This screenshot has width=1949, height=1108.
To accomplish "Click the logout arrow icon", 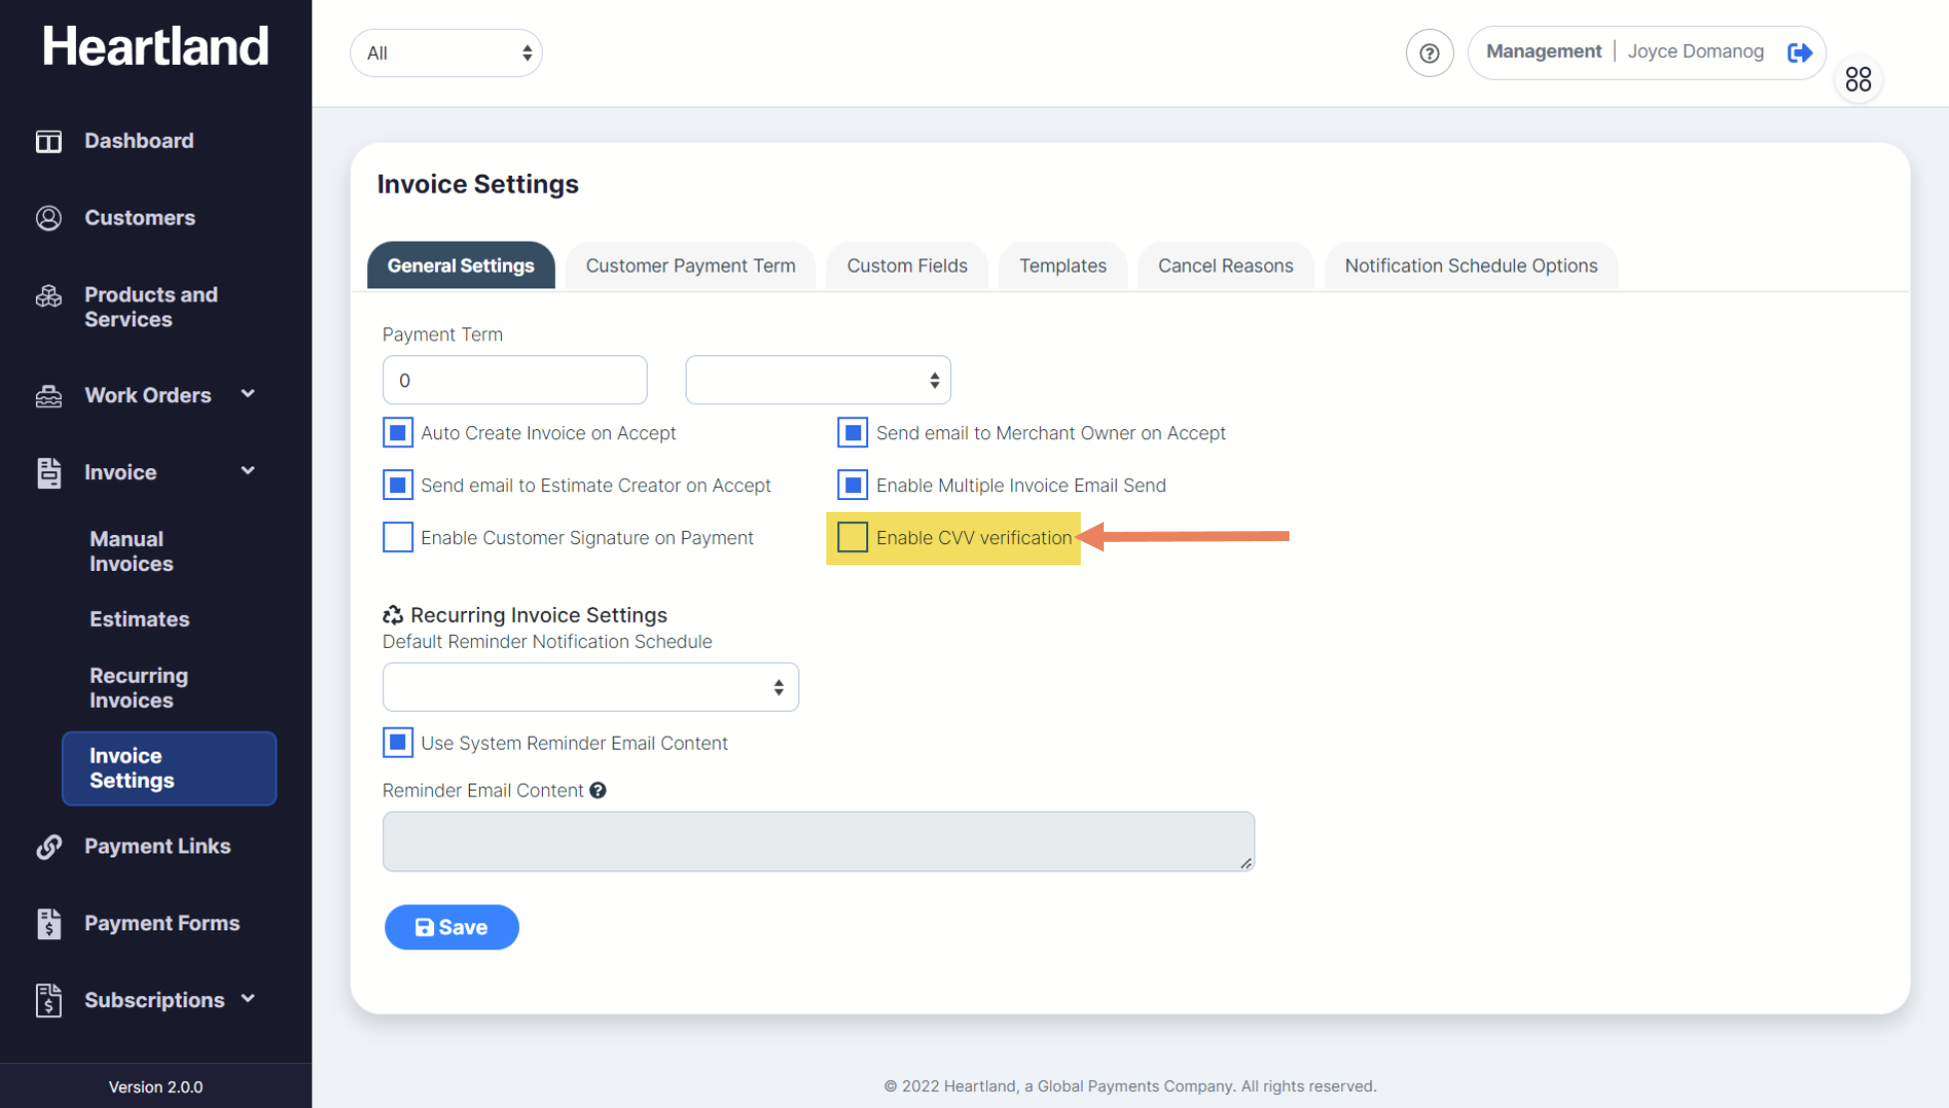I will click(x=1799, y=53).
